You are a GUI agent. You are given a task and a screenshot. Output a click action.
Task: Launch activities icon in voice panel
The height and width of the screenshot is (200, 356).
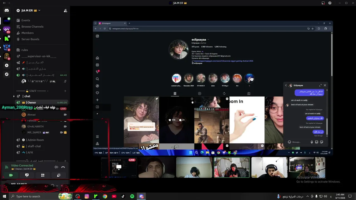point(43,175)
